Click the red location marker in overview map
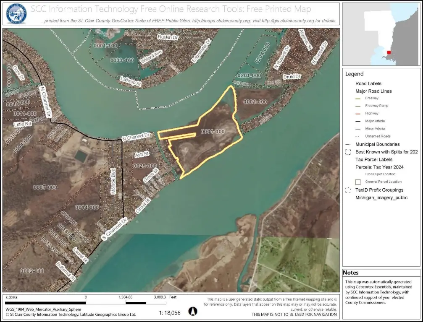Screen dimensions: 423x322 (x=389, y=52)
